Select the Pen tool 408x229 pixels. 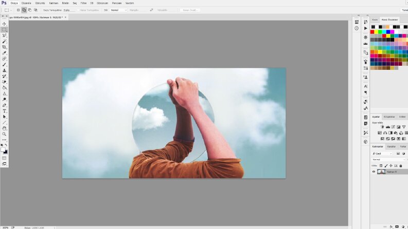[x=4, y=105]
